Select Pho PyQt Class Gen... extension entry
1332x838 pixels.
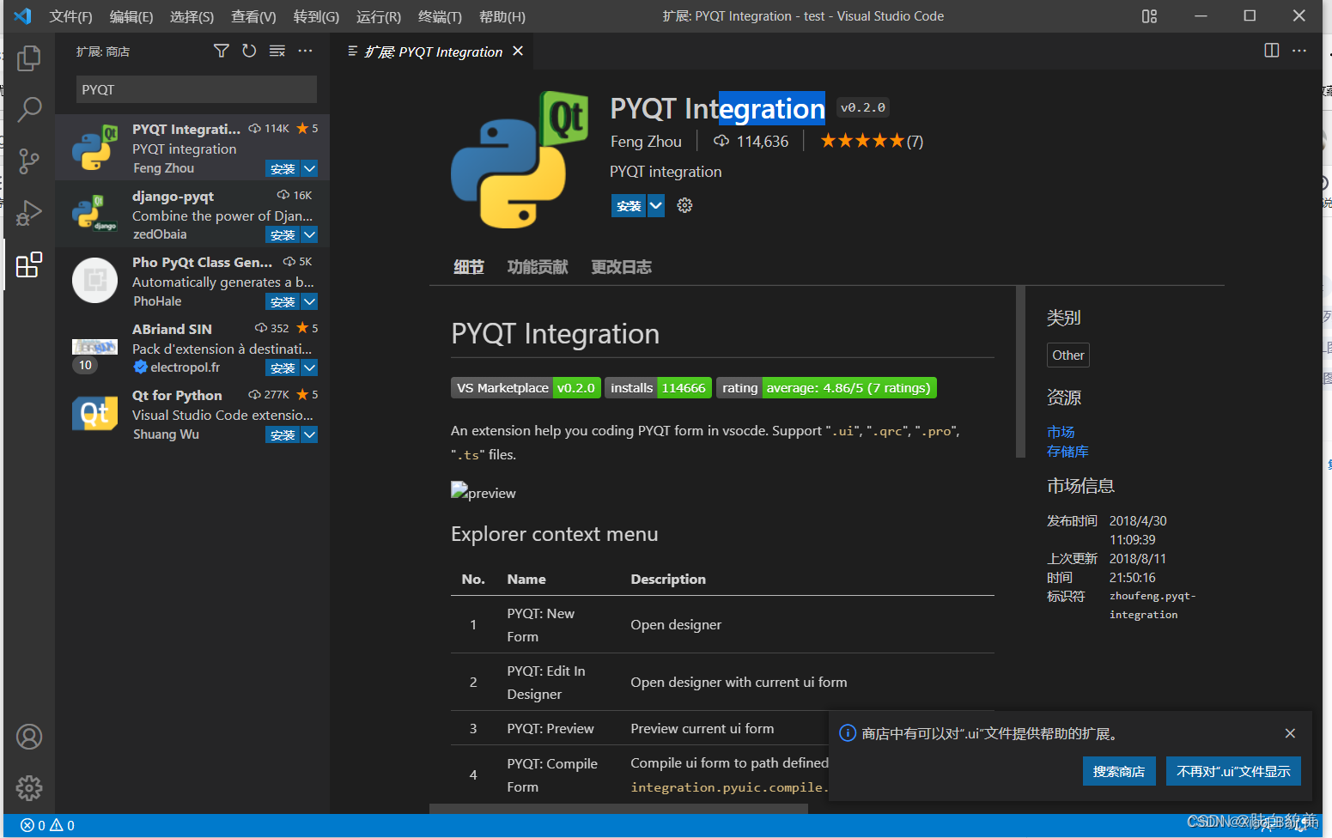tap(192, 281)
